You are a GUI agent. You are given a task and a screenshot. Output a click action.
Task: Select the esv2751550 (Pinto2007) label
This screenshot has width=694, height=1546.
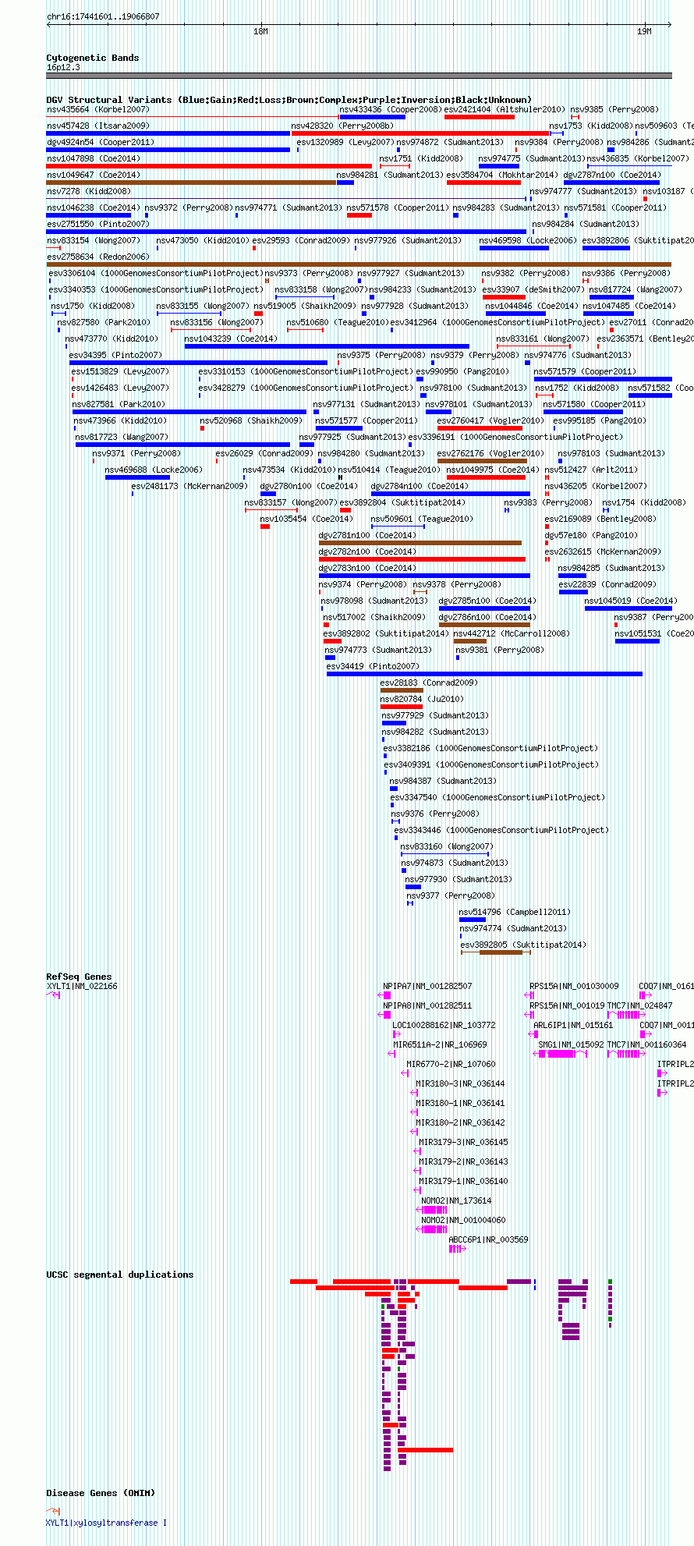pyautogui.click(x=97, y=224)
